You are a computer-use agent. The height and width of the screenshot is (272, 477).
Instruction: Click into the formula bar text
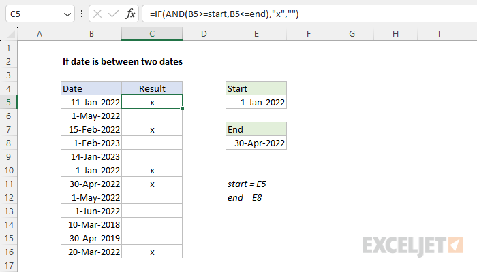309,14
